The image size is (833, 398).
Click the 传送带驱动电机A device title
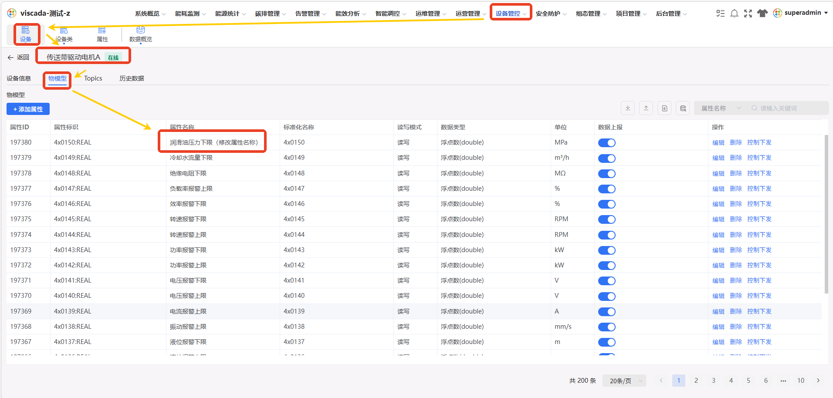74,57
